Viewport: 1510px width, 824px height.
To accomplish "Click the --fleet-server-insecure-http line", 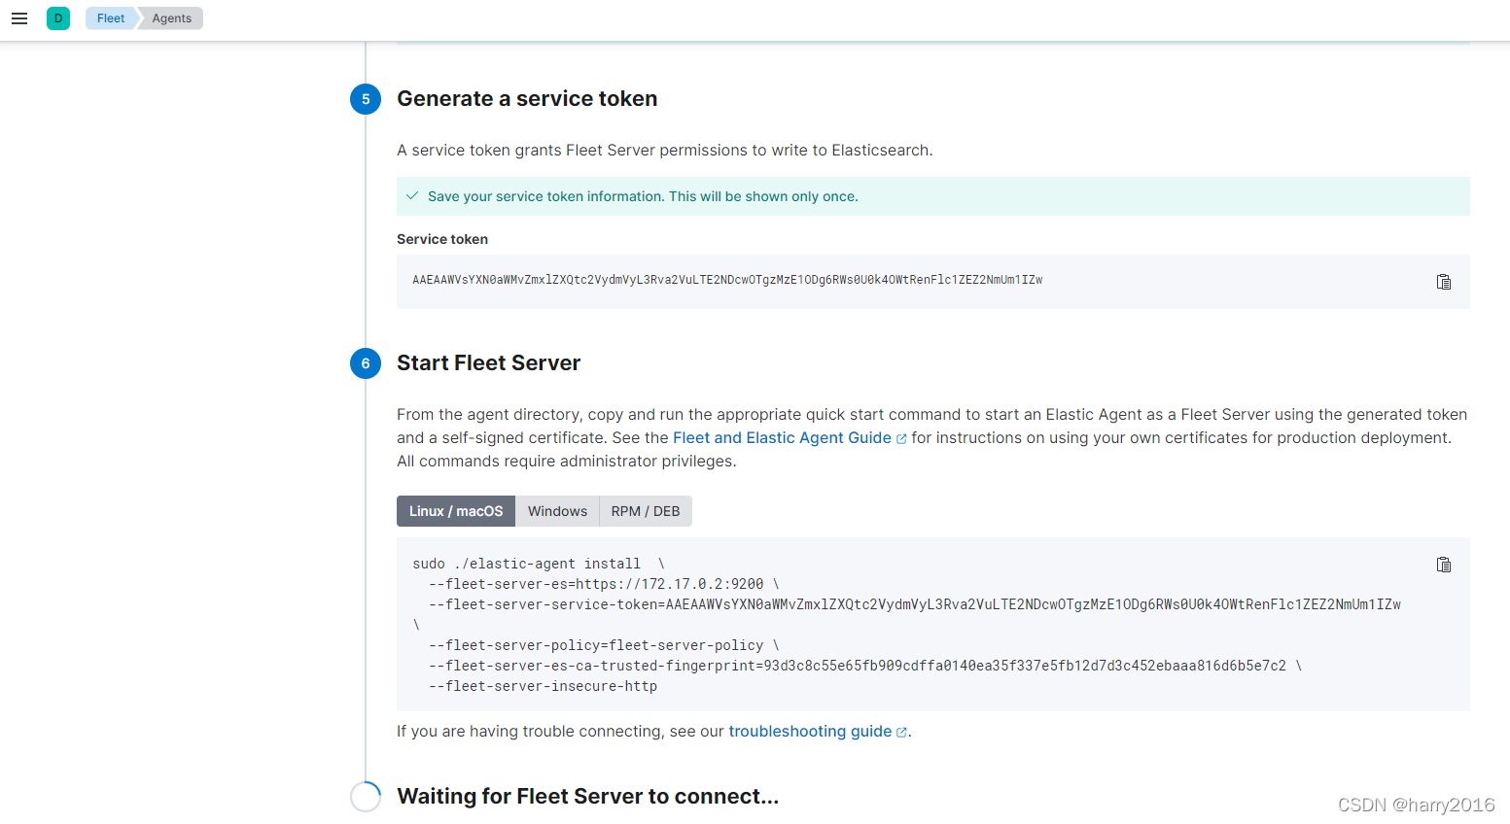I will click(x=543, y=686).
